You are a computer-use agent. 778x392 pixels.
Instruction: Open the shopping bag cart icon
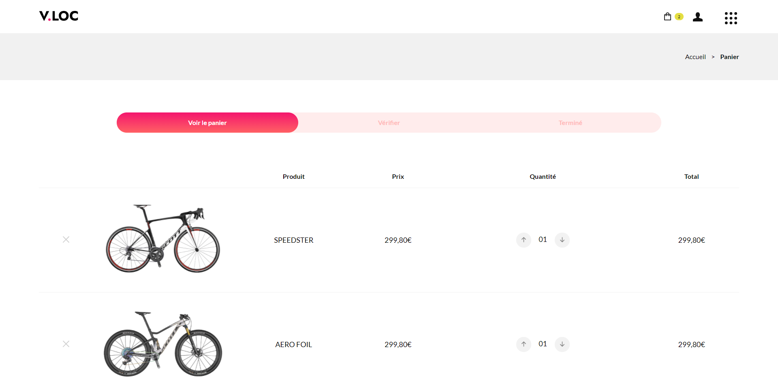[667, 17]
